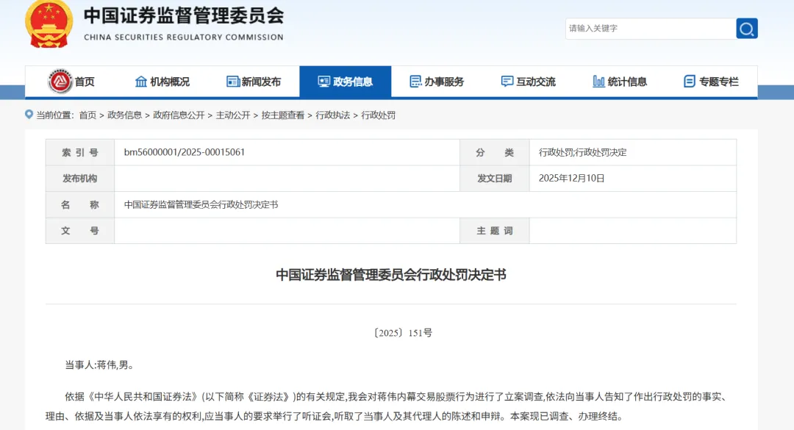Click the 名称 table label
Screen dimensions: 794x430
(x=80, y=204)
